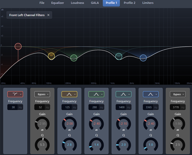Click the 125 Hz frequency field
Image resolution: width=192 pixels, height=155 pixels.
click(x=69, y=107)
